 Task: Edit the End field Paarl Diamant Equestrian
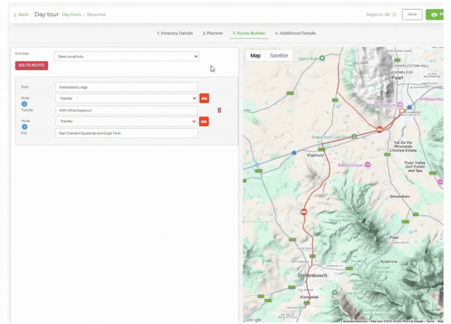(x=127, y=133)
